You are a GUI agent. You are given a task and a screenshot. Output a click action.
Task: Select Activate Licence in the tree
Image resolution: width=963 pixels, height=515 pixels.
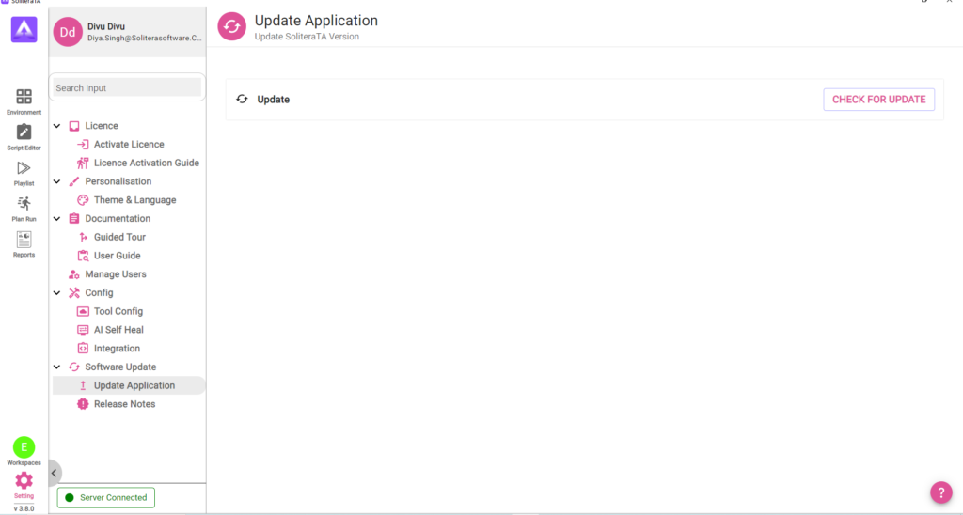click(x=128, y=144)
